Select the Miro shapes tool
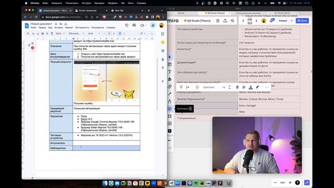Image resolution: width=334 pixels, height=188 pixels. (170, 87)
